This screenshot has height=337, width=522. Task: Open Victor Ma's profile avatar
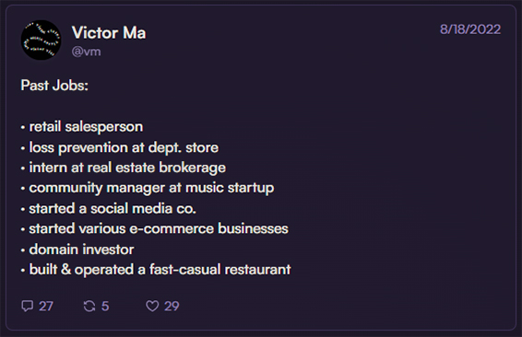[41, 41]
